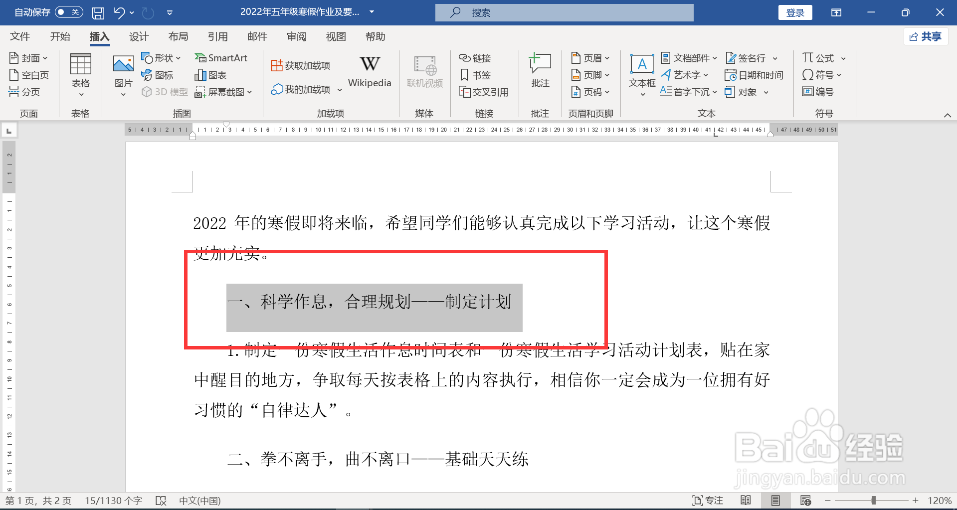Viewport: 957px width, 510px height.
Task: Open the 艺术字 WordArt dropdown
Action: [686, 75]
